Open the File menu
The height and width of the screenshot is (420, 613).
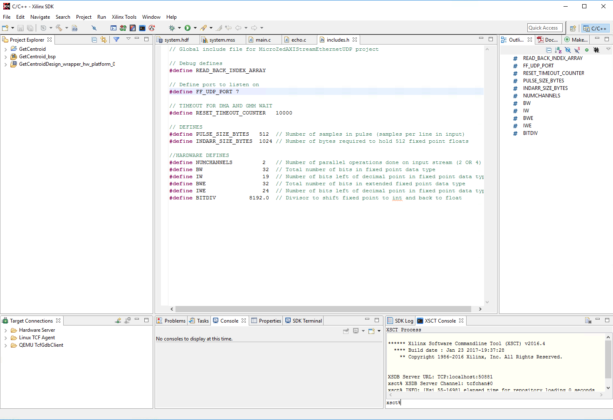(7, 17)
